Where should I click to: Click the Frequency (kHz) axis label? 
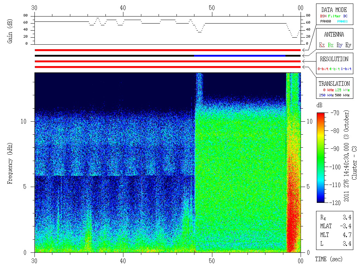[9, 163]
